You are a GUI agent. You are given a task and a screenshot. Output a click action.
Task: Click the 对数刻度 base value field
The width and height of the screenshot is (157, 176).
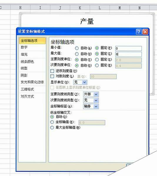pyautogui.click(x=103, y=77)
